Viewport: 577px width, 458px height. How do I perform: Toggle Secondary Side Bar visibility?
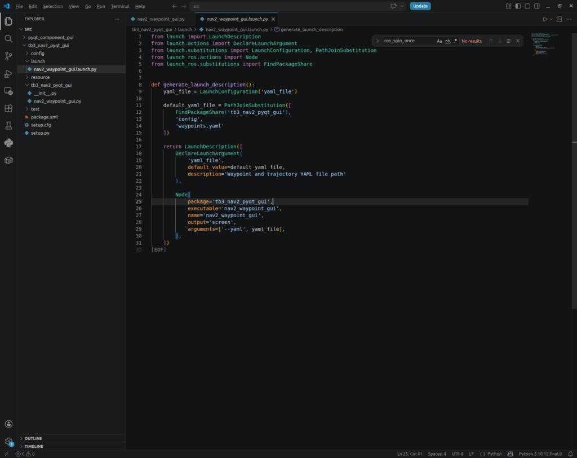(x=537, y=6)
